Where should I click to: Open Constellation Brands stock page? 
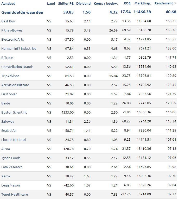[x=17, y=67]
